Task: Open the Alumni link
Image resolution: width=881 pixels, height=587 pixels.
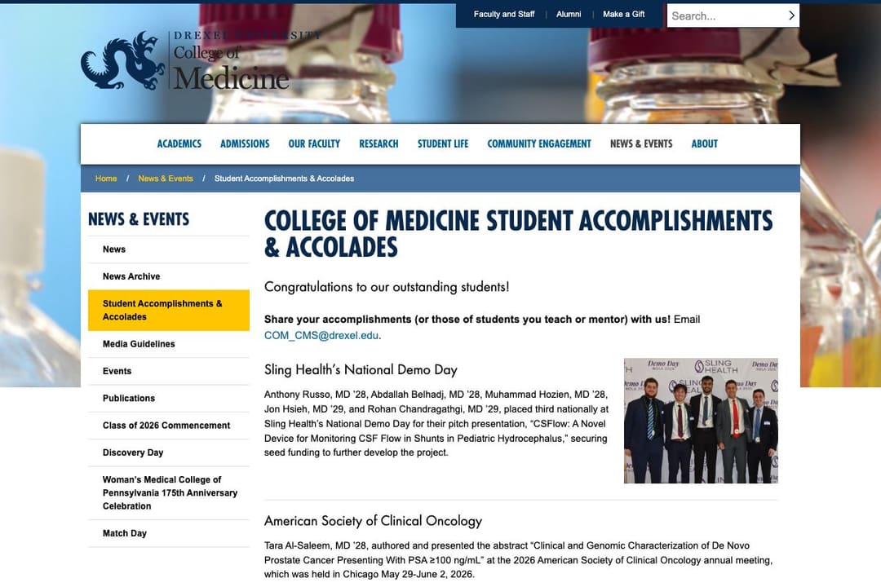Action: pyautogui.click(x=569, y=14)
